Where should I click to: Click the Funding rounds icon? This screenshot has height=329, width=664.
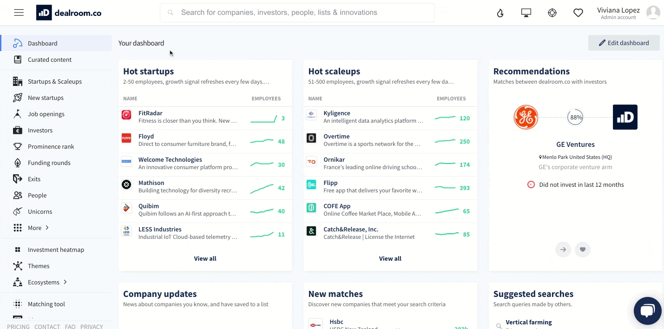[x=18, y=163]
